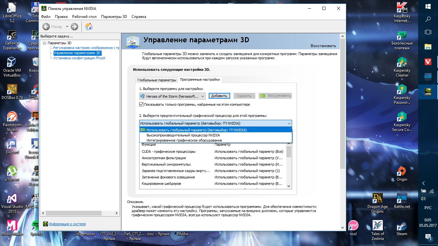
Task: Click Анизотропная фильтрация setting row
Action: [213, 158]
